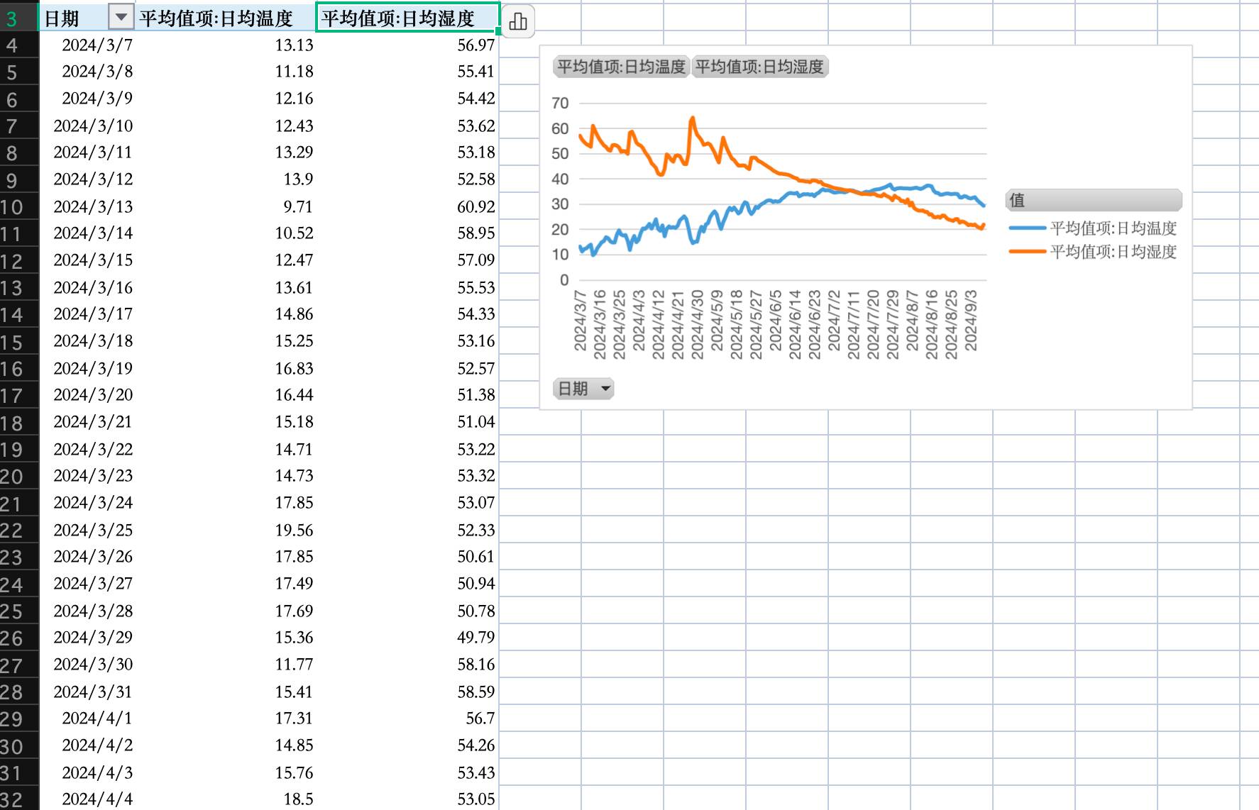Click date cell 2024/4/4
The image size is (1259, 810).
pyautogui.click(x=97, y=799)
